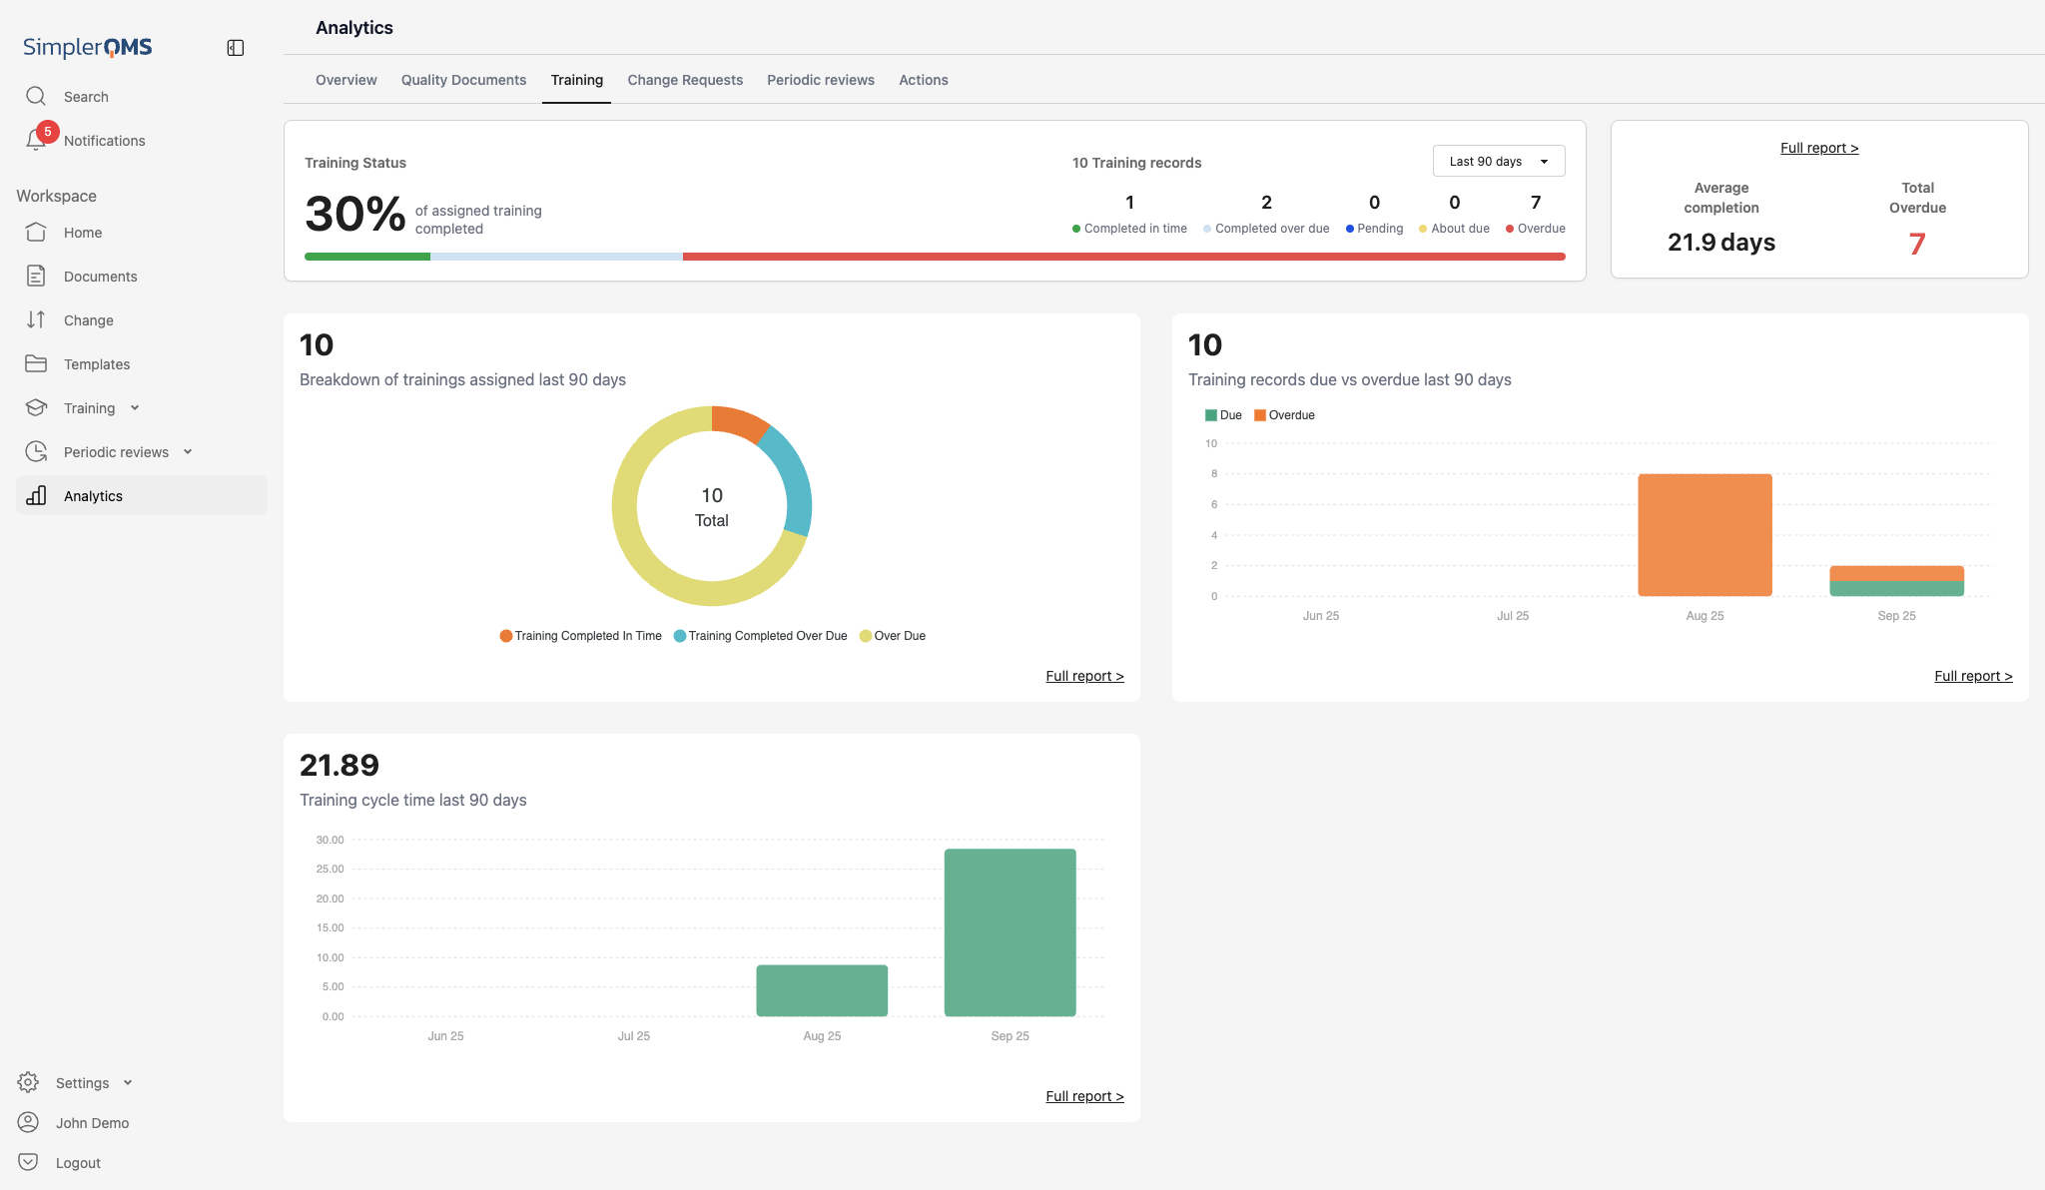Click the orange Aug 25 overdue bar

[1704, 534]
